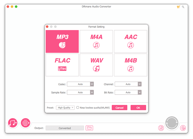Click the audio format settings icon
Screen dimensions: 193x139
[x=161, y=128]
